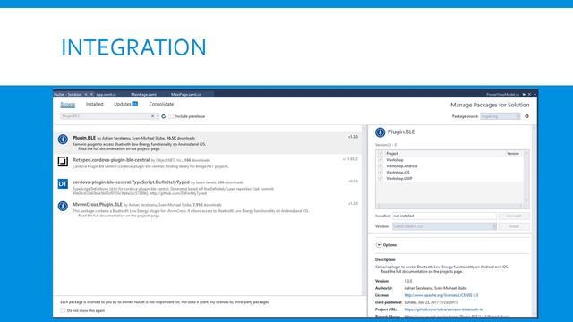The image size is (573, 322).
Task: Toggle the Workshop.Android project checkbox
Action: coord(381,166)
